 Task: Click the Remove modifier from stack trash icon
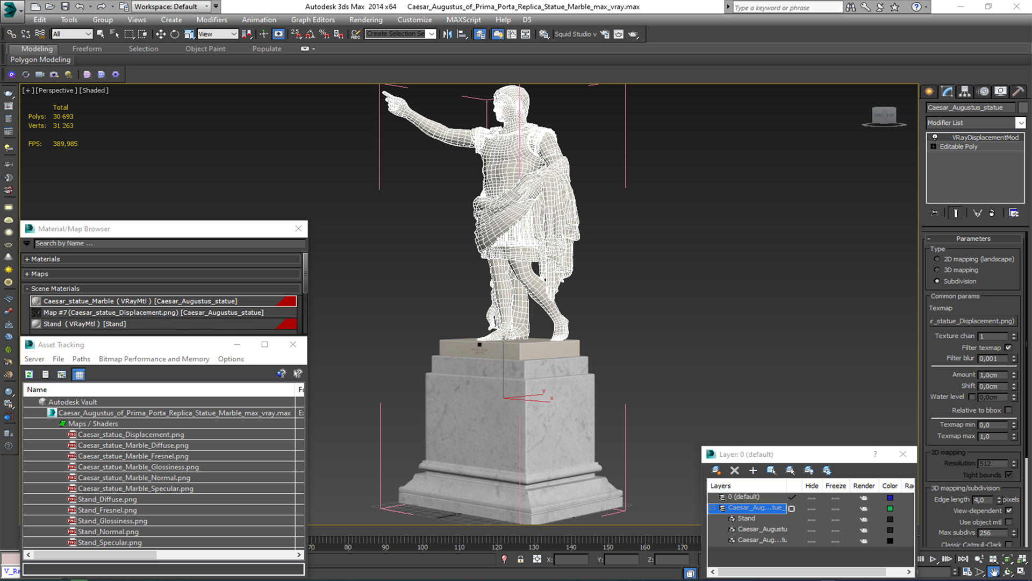992,213
